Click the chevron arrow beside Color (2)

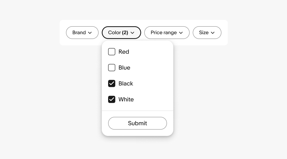pyautogui.click(x=133, y=33)
